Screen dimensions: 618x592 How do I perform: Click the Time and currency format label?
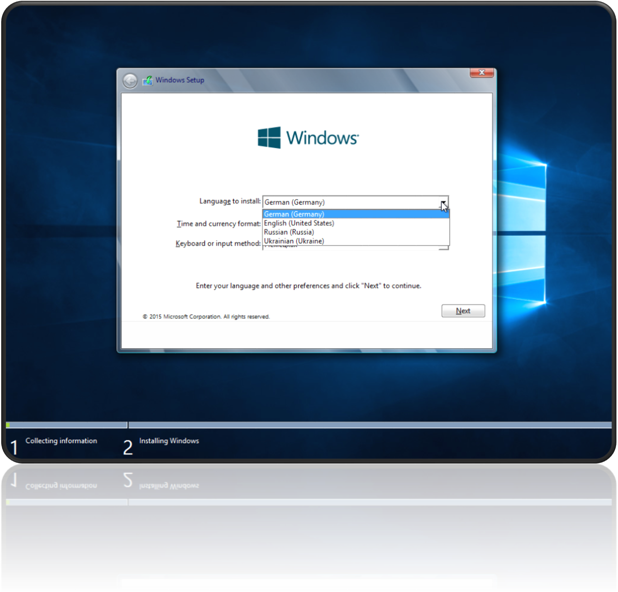click(x=219, y=224)
